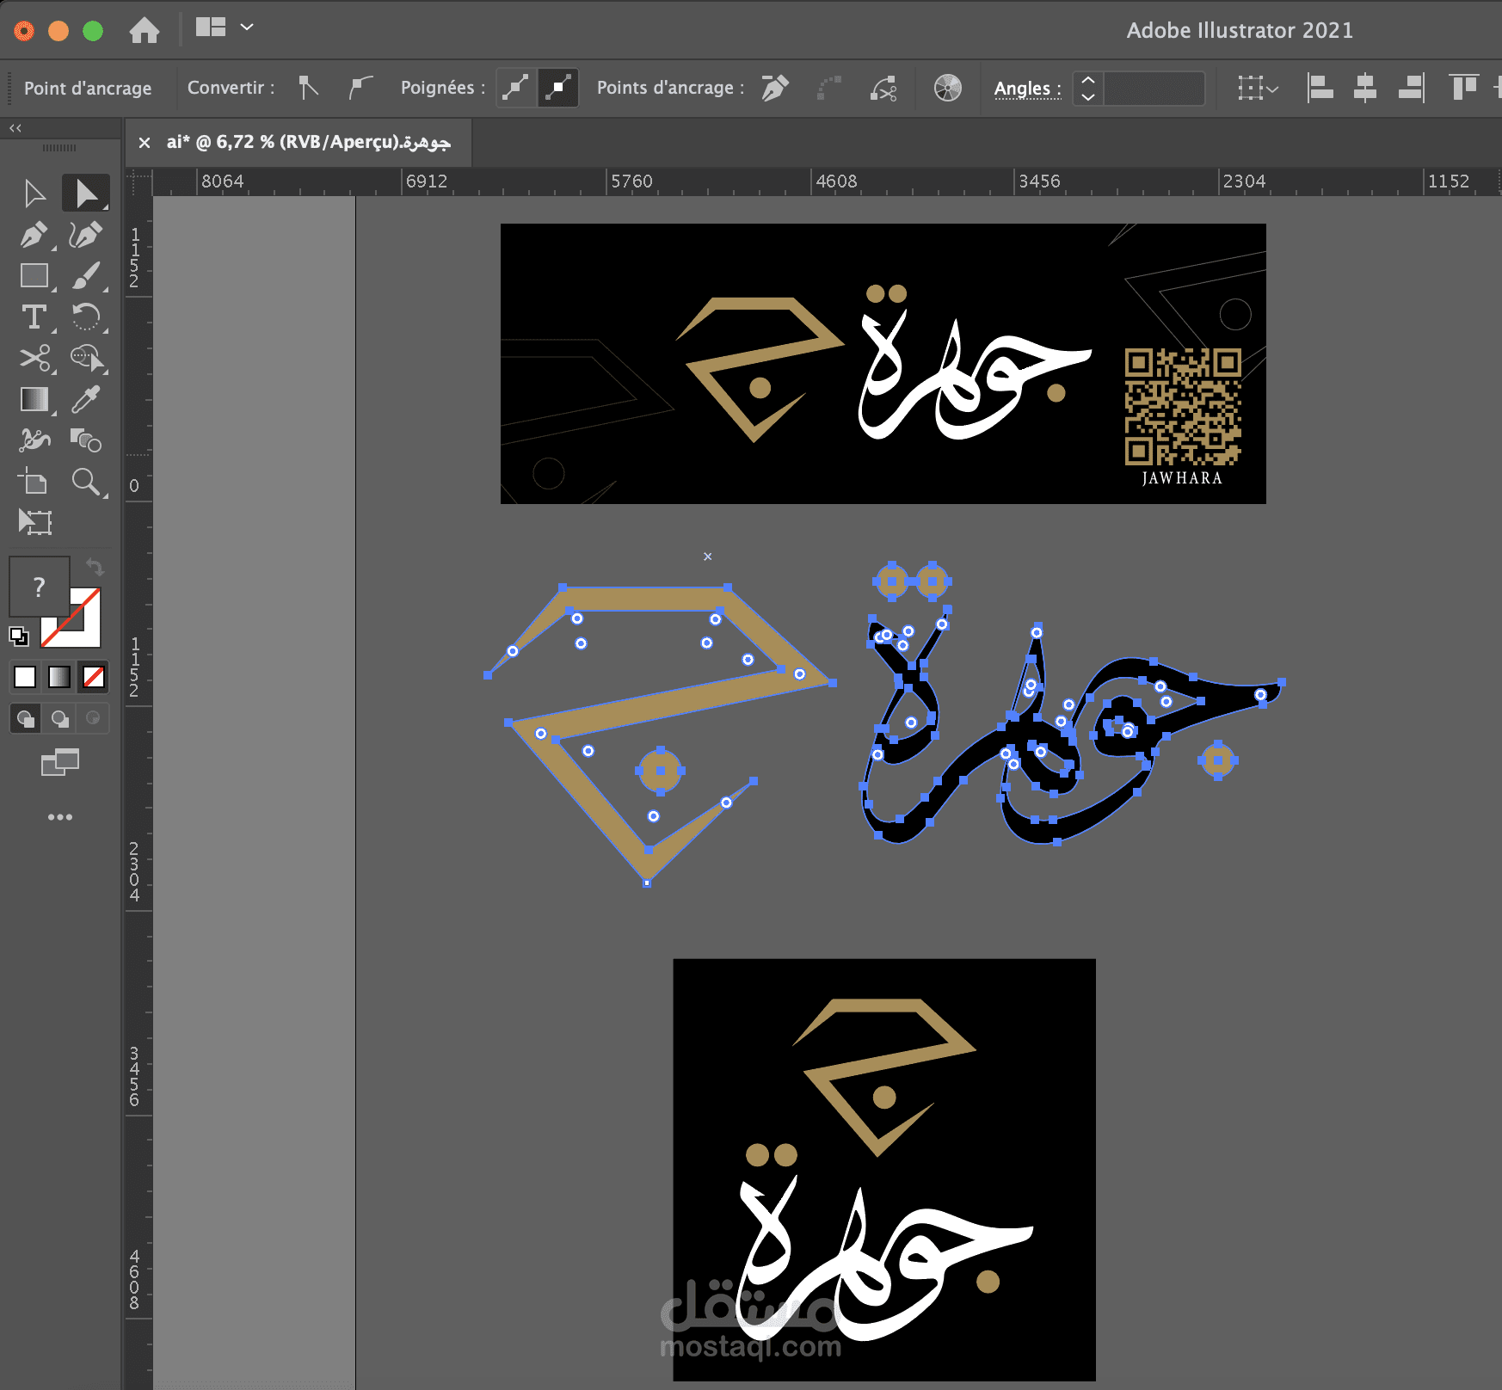The height and width of the screenshot is (1390, 1502).
Task: Change the screen mode
Action: tap(60, 762)
